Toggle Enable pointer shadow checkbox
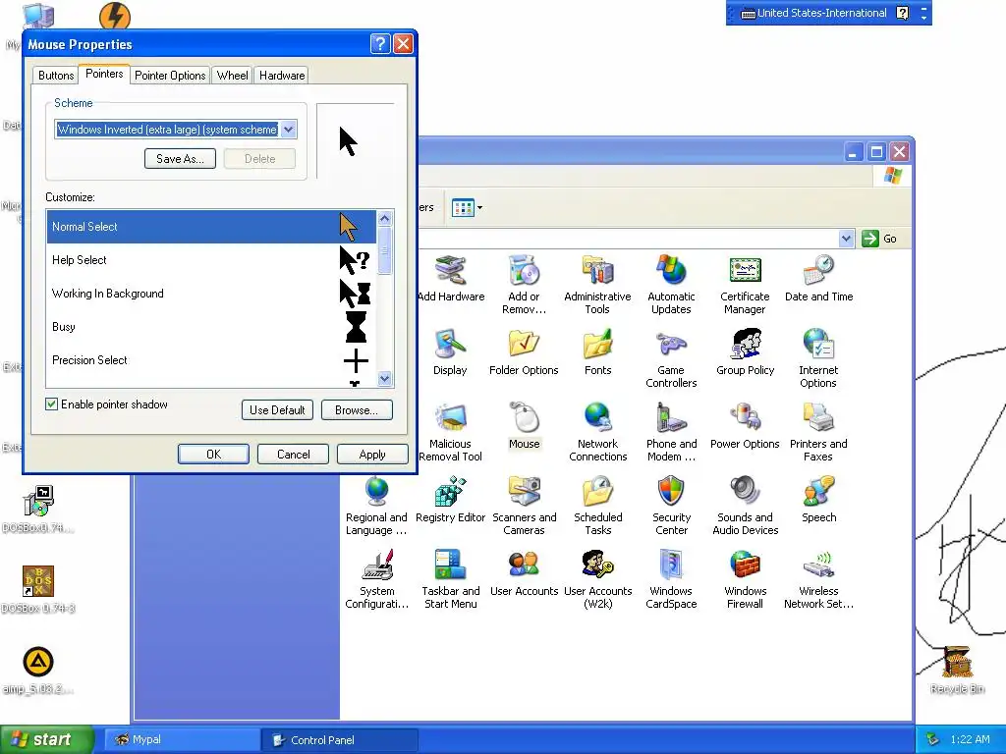Screen dimensions: 1006x754 pos(52,404)
